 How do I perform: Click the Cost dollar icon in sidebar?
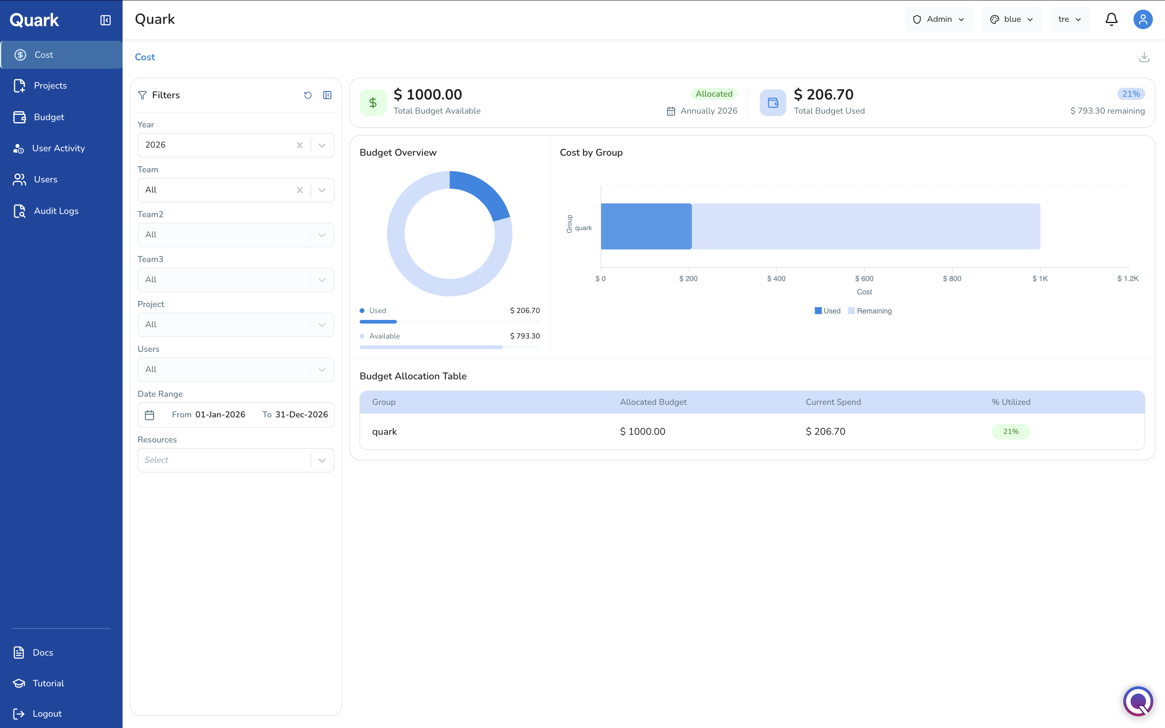point(20,55)
